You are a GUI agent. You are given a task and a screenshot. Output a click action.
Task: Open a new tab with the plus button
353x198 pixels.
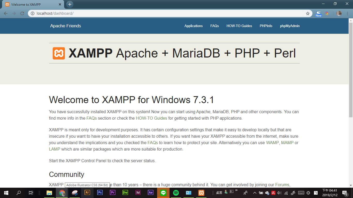[x=70, y=4]
